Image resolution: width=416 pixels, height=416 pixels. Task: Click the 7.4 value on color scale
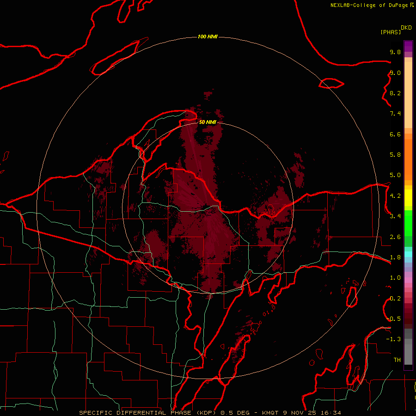coord(395,114)
